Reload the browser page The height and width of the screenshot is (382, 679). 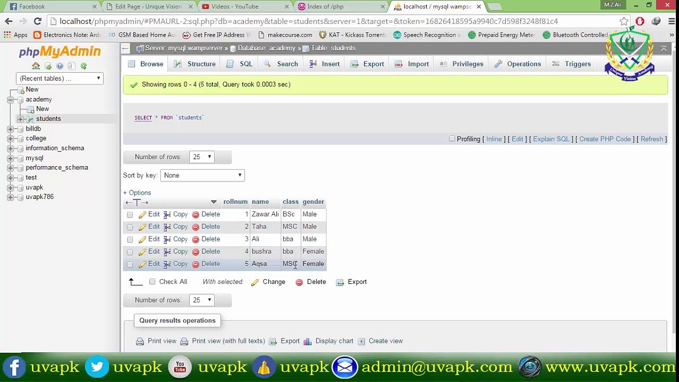(x=37, y=21)
